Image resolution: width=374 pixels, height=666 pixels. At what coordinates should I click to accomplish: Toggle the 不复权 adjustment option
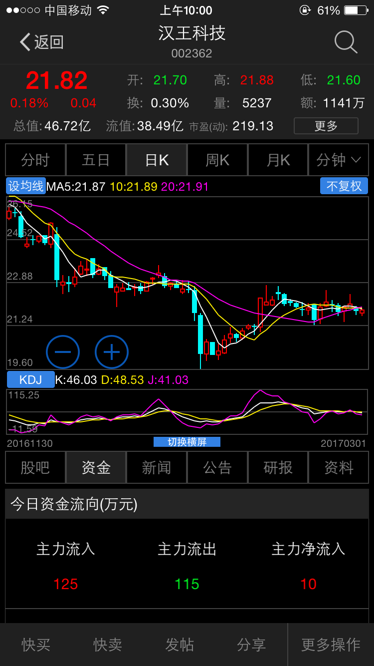click(x=344, y=186)
